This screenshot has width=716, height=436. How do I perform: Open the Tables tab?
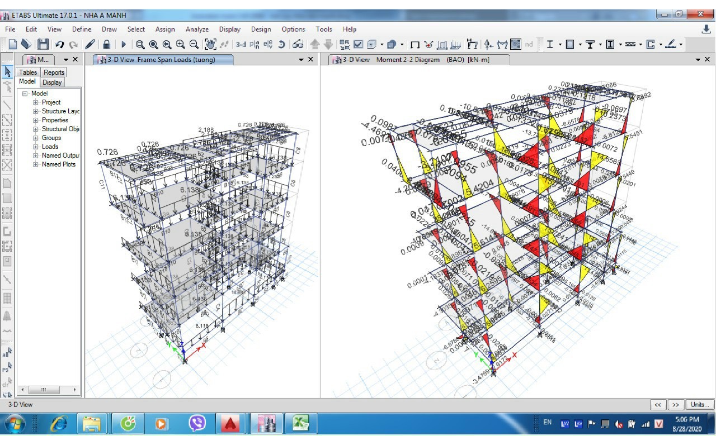[28, 72]
